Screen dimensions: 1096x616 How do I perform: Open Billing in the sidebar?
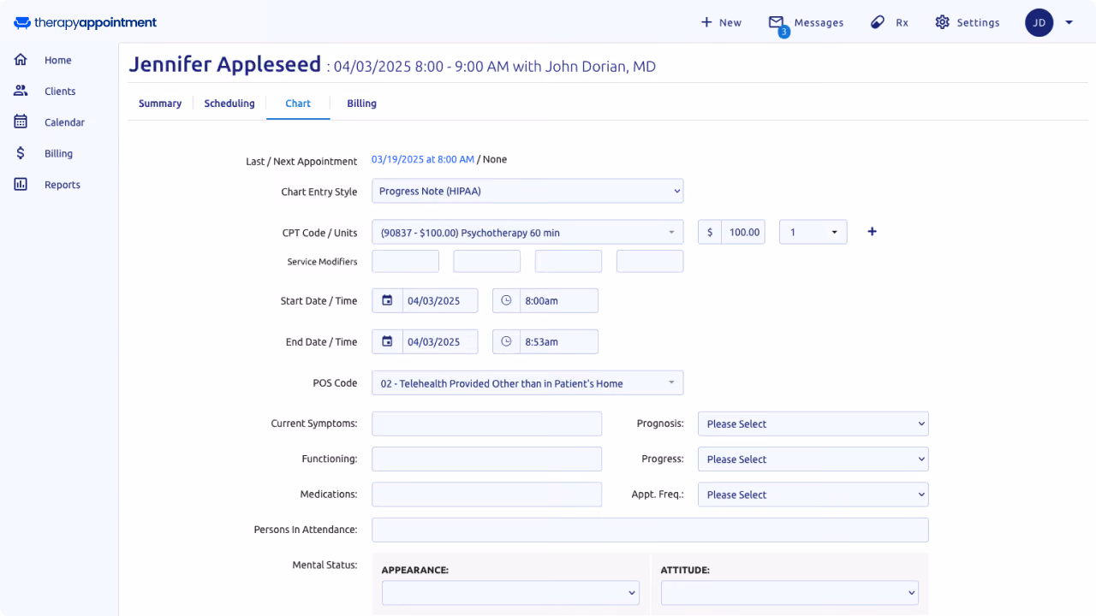pyautogui.click(x=58, y=153)
